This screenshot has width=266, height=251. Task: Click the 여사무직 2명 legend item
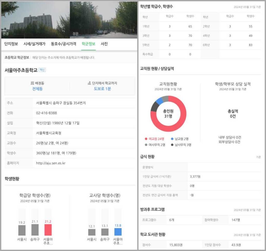(155, 145)
